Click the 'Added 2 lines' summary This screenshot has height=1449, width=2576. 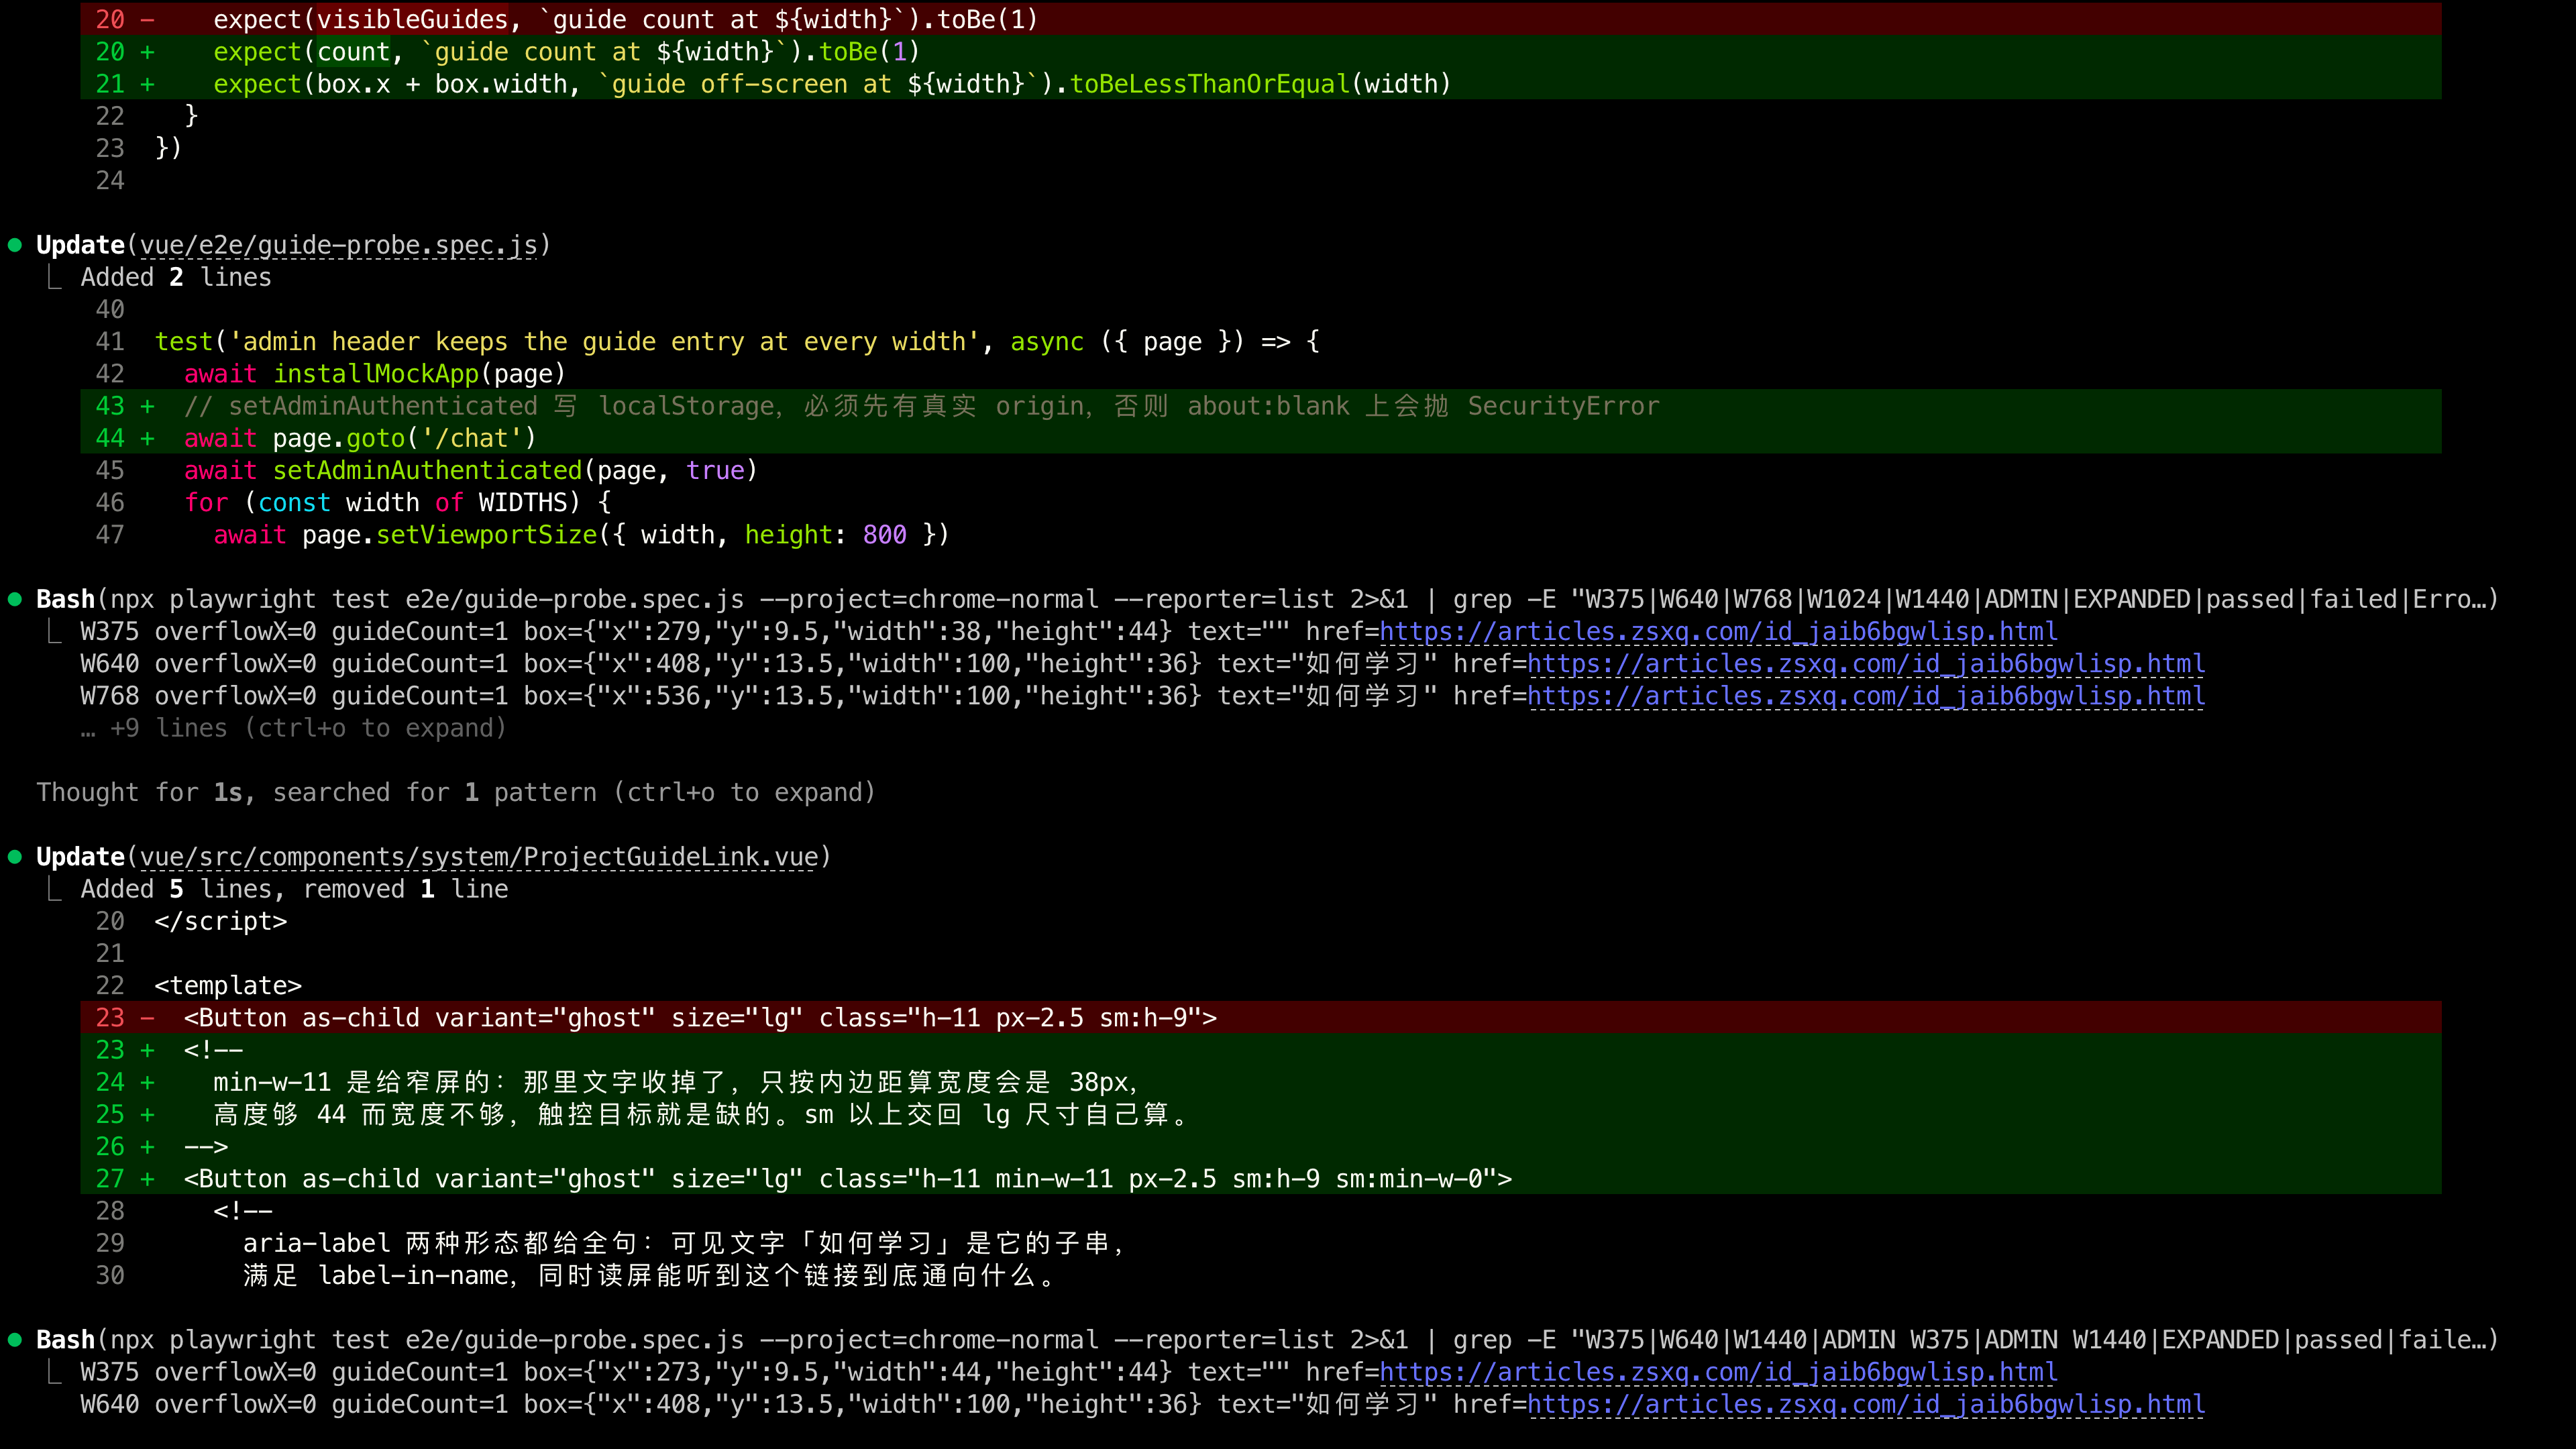pyautogui.click(x=176, y=277)
